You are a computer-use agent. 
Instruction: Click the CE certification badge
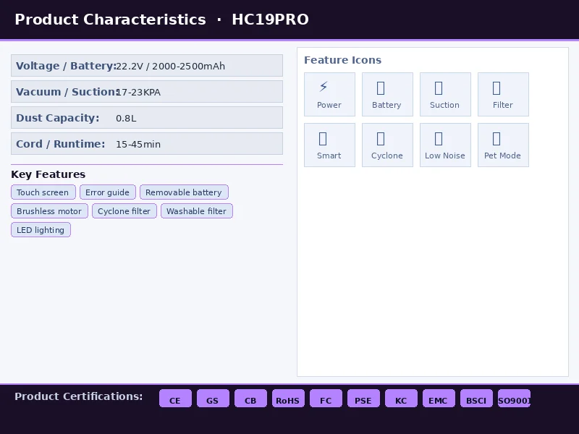point(175,399)
